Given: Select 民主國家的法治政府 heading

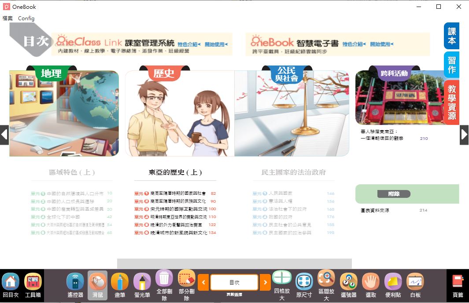Looking at the screenshot, I should click(293, 172).
